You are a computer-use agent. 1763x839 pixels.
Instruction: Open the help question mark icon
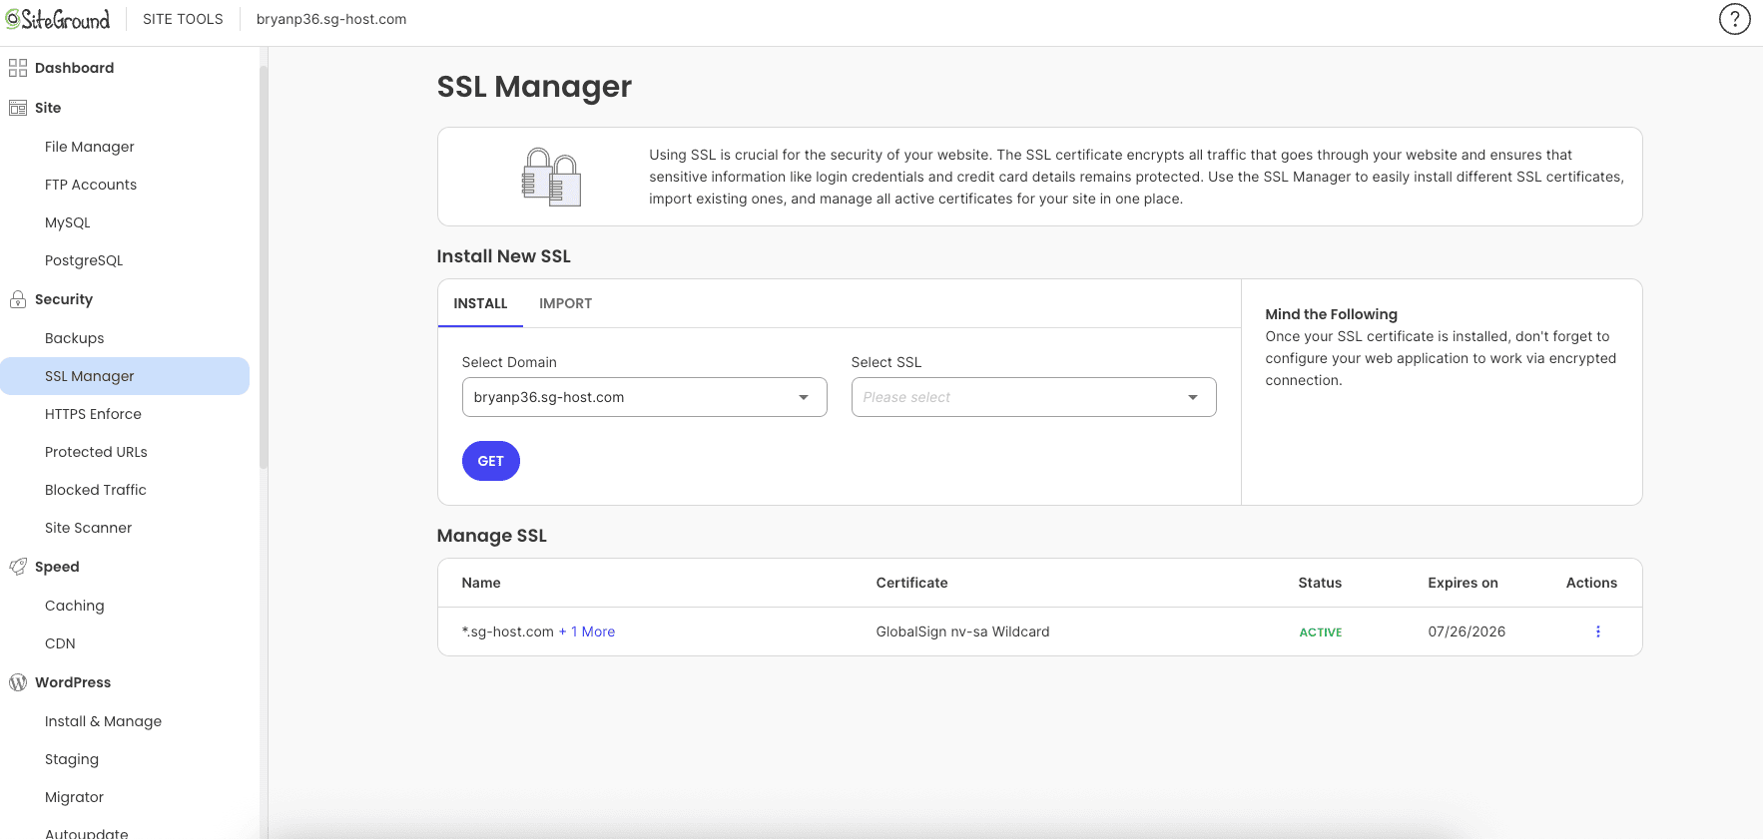[1734, 19]
